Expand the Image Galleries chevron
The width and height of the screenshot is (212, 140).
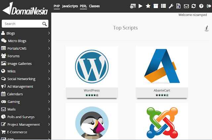(x=49, y=63)
